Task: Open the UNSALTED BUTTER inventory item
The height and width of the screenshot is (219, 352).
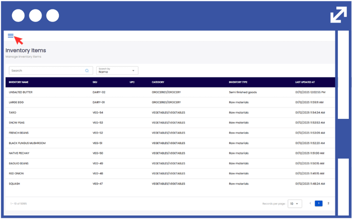Action: coord(20,92)
